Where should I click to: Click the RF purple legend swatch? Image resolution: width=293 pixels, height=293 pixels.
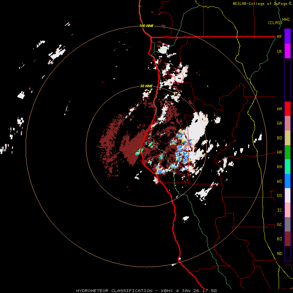[287, 36]
